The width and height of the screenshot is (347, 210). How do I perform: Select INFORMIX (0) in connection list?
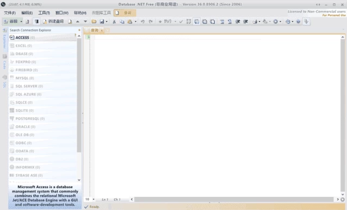[42, 167]
